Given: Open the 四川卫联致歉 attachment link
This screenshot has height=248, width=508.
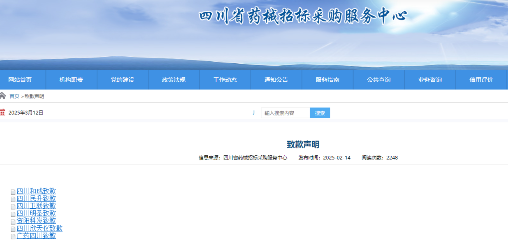Looking at the screenshot, I should pos(36,206).
